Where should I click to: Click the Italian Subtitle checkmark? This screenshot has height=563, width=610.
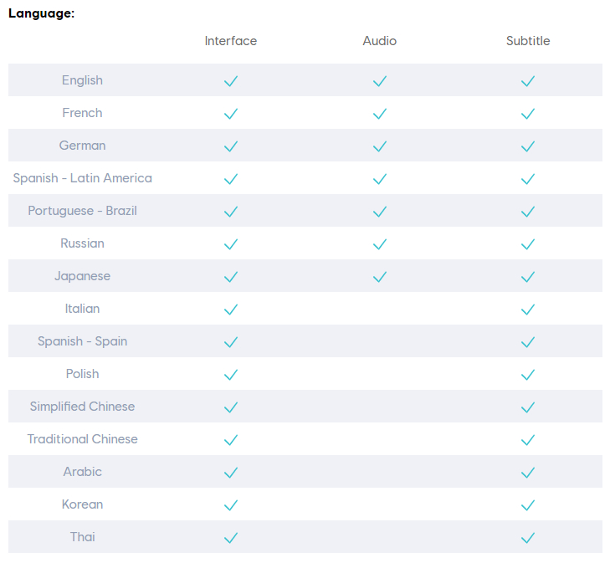pos(528,310)
